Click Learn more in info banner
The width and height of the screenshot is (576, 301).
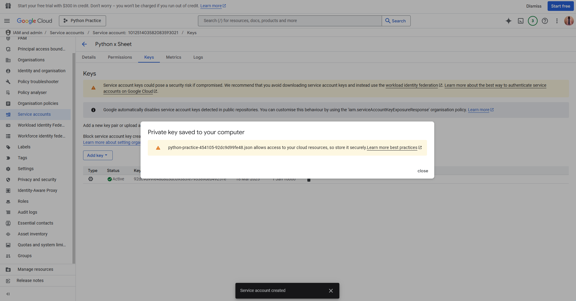click(481, 110)
